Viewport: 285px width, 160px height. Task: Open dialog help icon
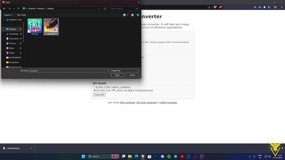(138, 15)
